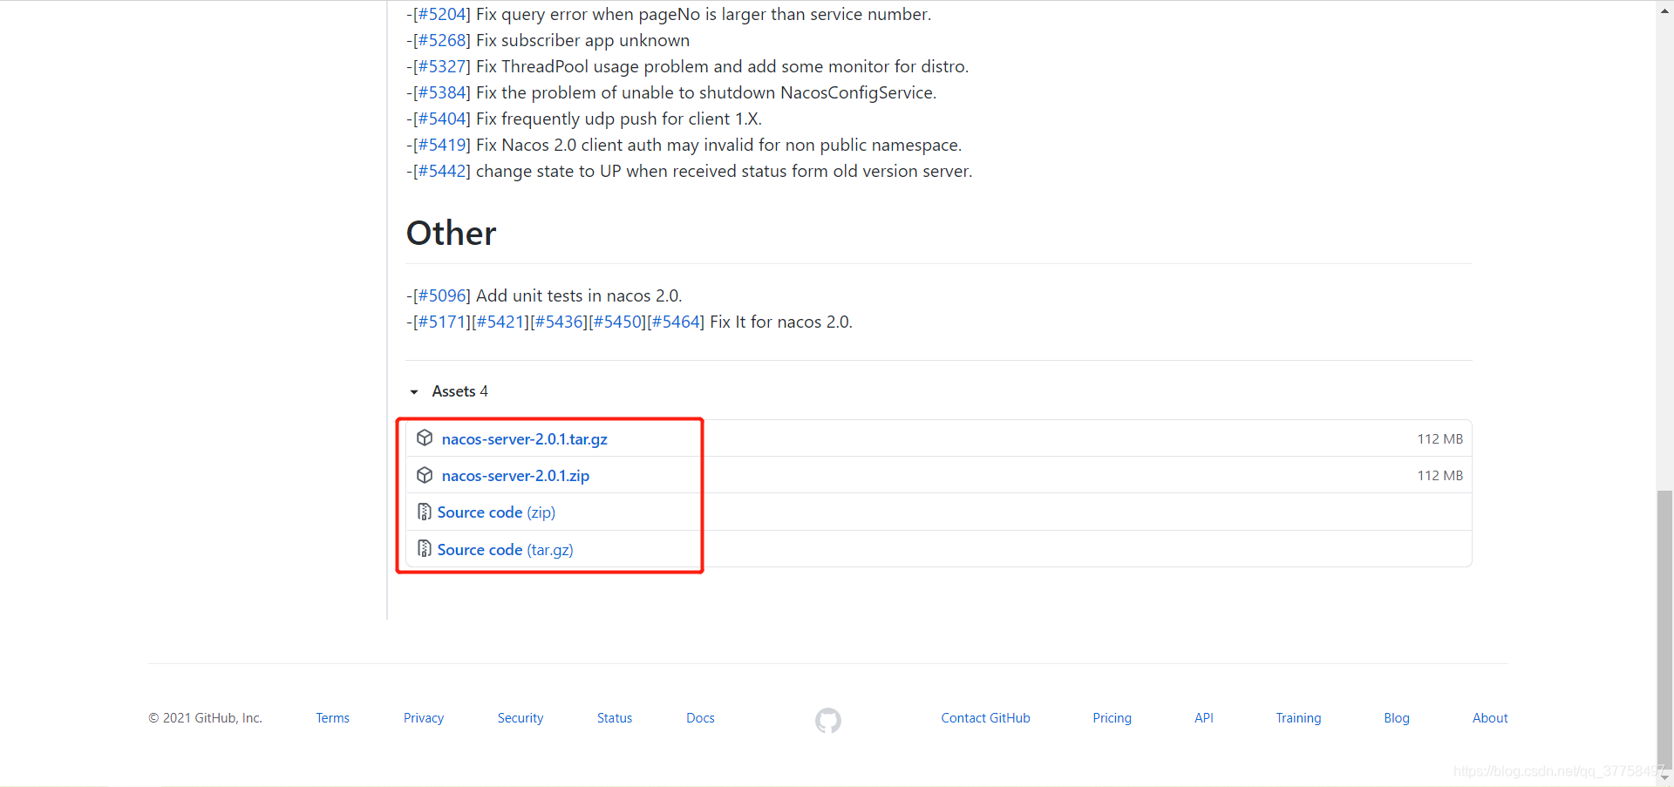Click the package icon beside nacos-server-2.0.1.zip

[425, 475]
